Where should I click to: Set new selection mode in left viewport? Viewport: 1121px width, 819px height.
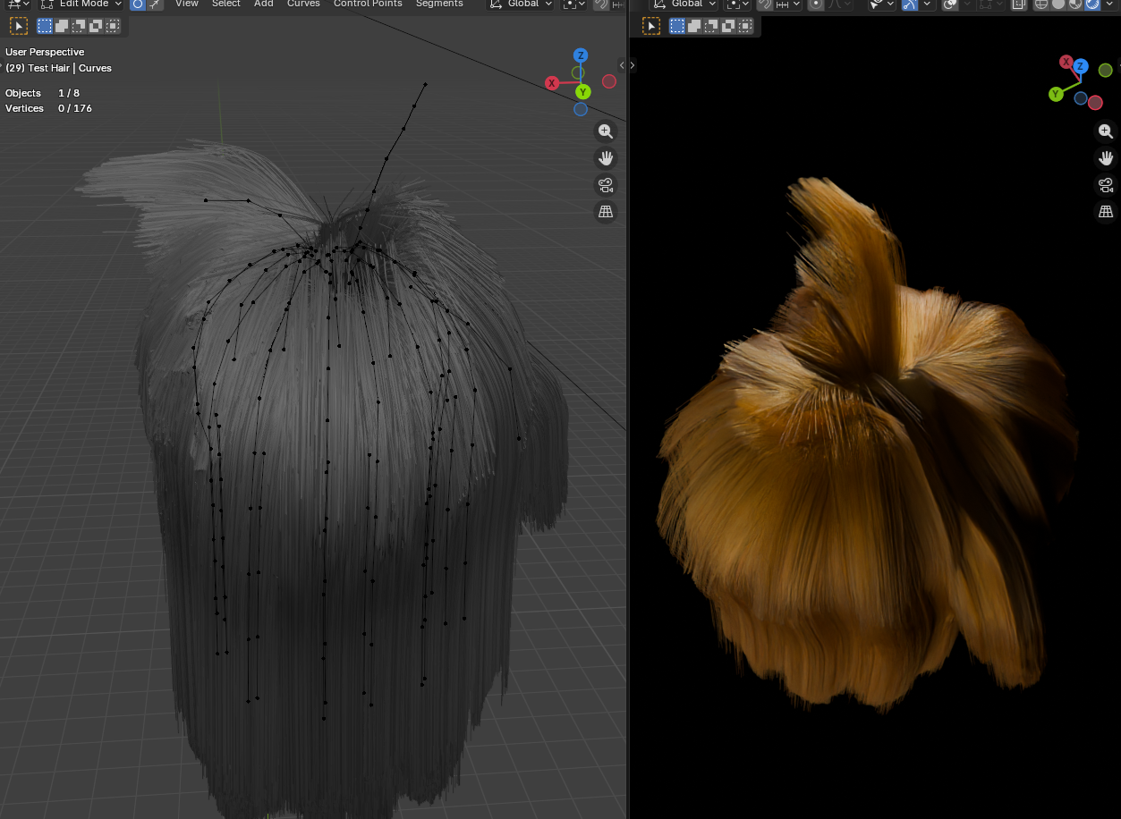45,26
